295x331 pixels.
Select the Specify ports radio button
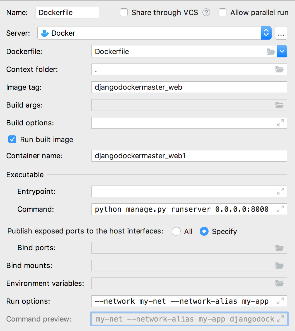[204, 231]
